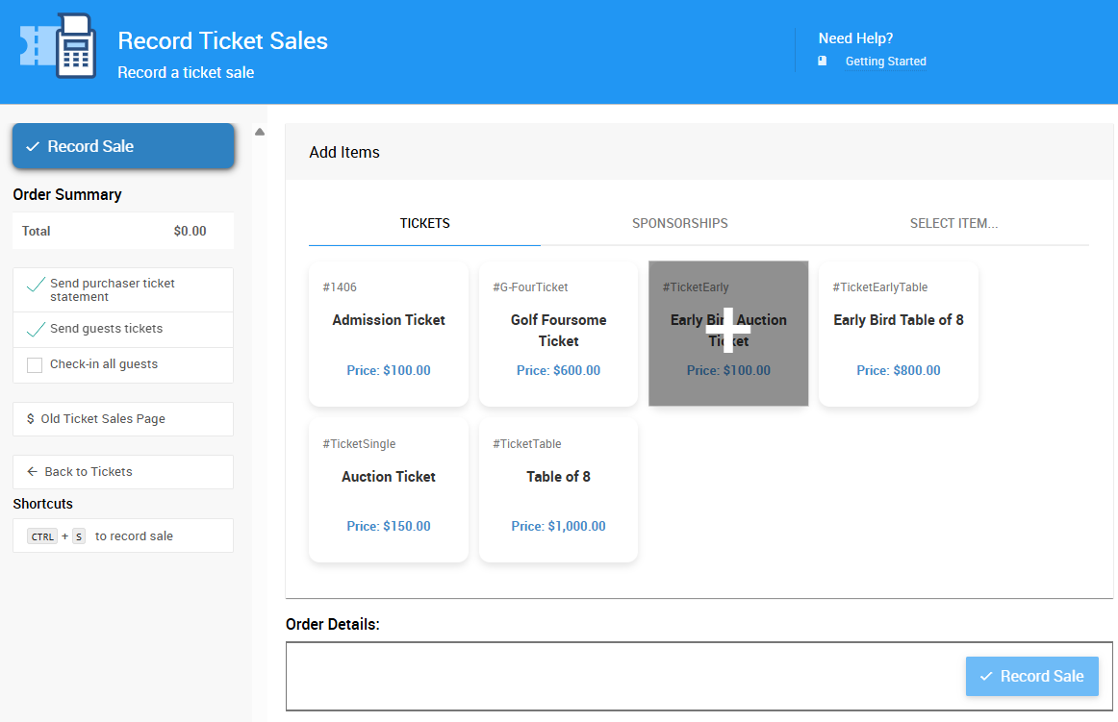Open the Getting Started guide book icon
Image resolution: width=1118 pixels, height=722 pixels.
coord(822,61)
